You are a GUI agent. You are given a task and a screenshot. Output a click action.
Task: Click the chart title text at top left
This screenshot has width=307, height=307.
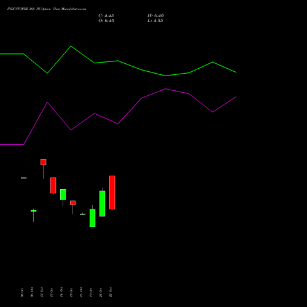tap(47, 9)
